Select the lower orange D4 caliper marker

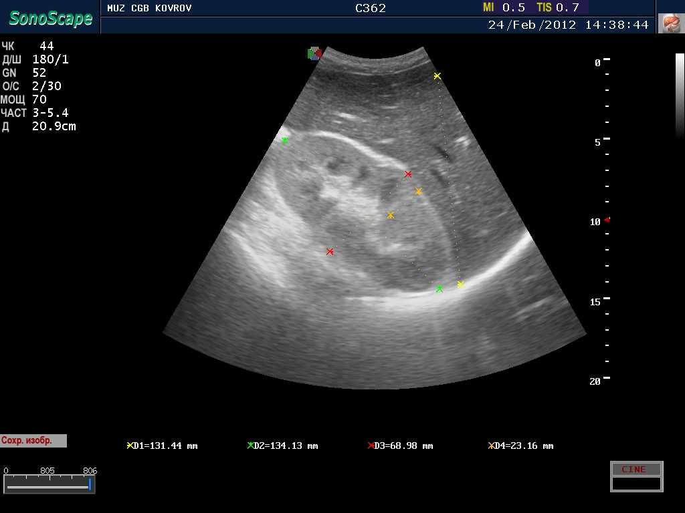(x=391, y=216)
